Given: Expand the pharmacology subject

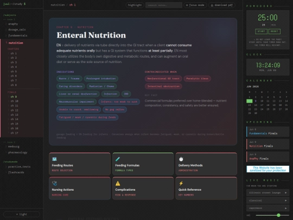Looking at the screenshot, I should [17, 153].
